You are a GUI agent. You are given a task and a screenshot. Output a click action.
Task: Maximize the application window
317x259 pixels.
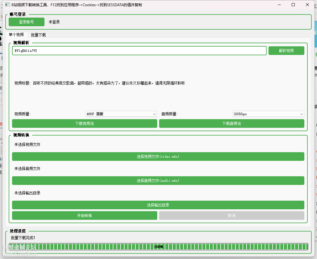click(x=293, y=5)
